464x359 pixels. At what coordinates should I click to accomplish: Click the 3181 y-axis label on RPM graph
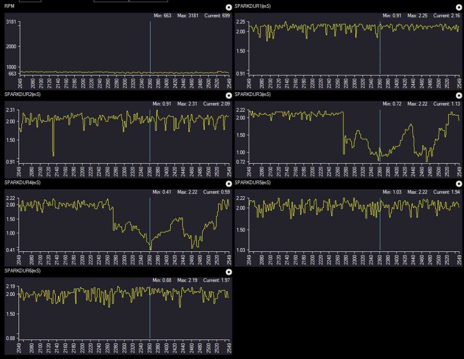12,22
